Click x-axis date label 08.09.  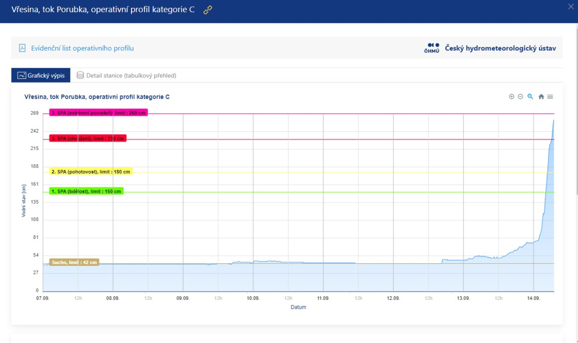click(x=113, y=298)
